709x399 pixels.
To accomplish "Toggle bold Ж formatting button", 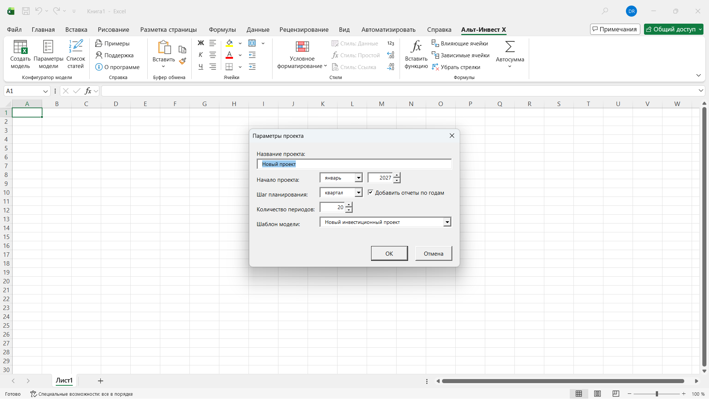I will click(x=201, y=43).
